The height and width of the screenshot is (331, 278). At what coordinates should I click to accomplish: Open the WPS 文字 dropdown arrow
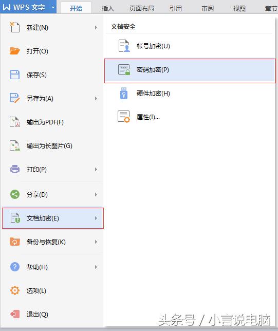click(53, 7)
